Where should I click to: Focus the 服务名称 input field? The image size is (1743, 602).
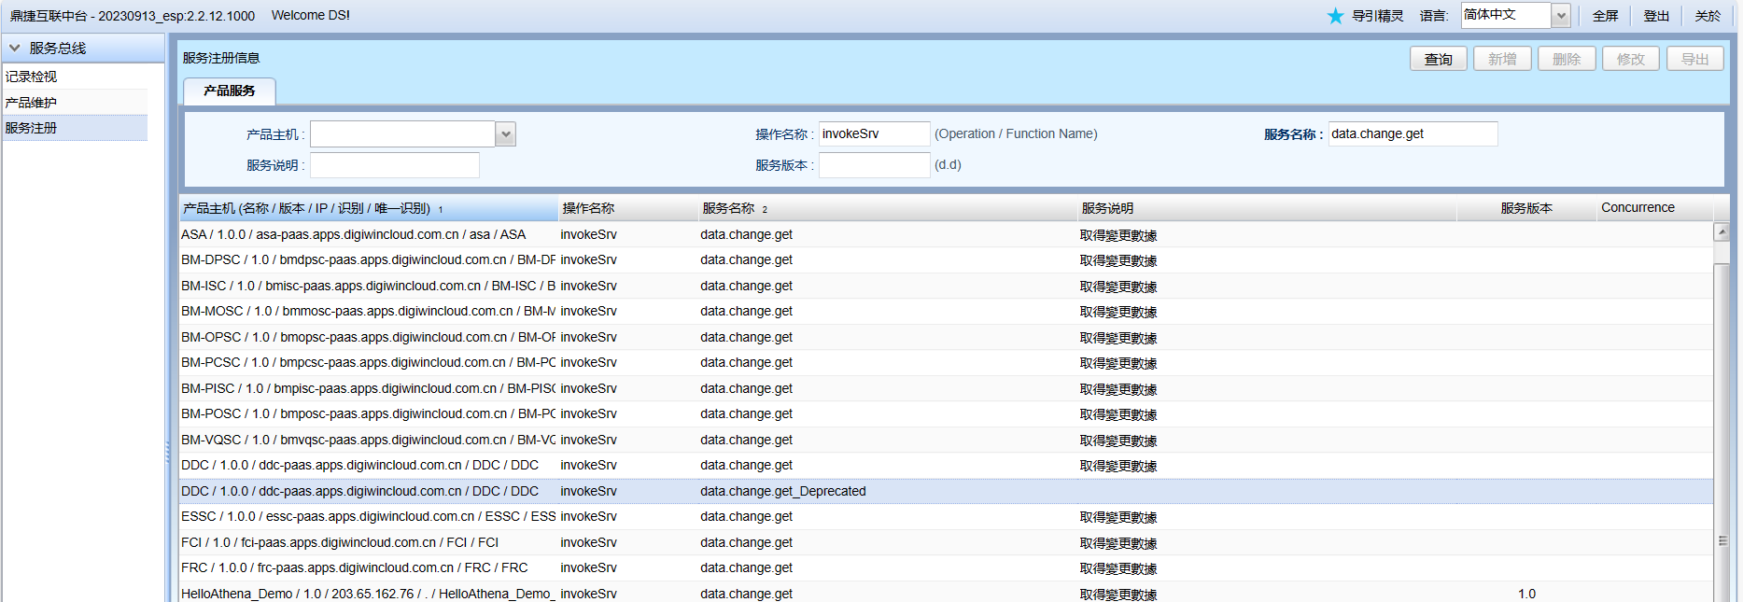[1412, 134]
